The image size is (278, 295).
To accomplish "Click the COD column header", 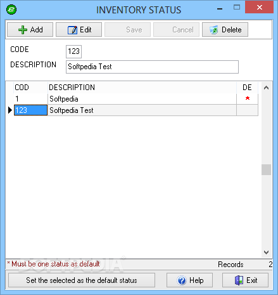I will pyautogui.click(x=31, y=88).
